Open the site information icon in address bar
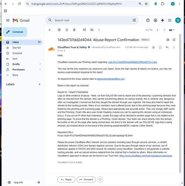This screenshot has width=185, height=186. [28, 4]
